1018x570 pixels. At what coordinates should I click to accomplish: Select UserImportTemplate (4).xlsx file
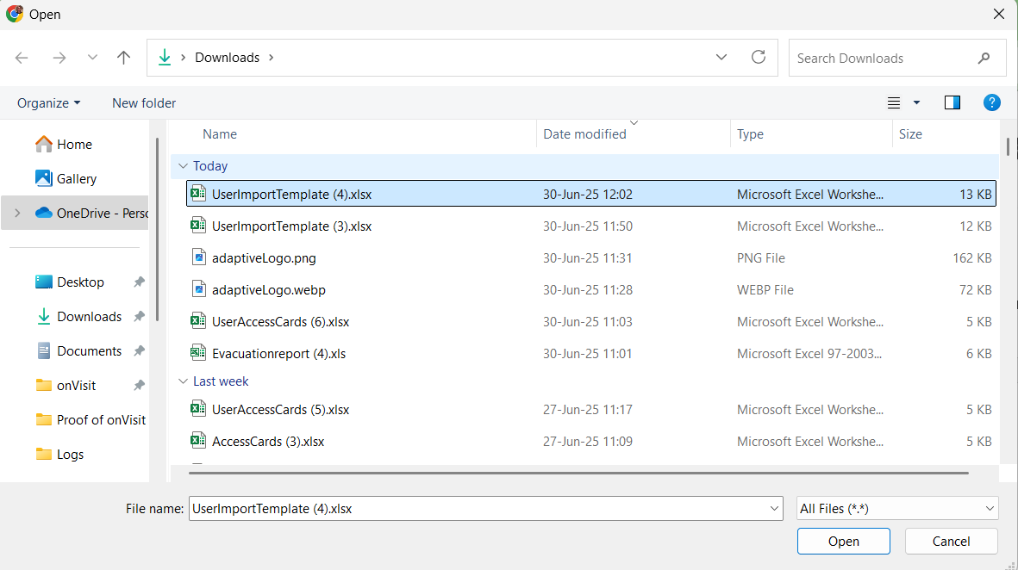[590, 194]
